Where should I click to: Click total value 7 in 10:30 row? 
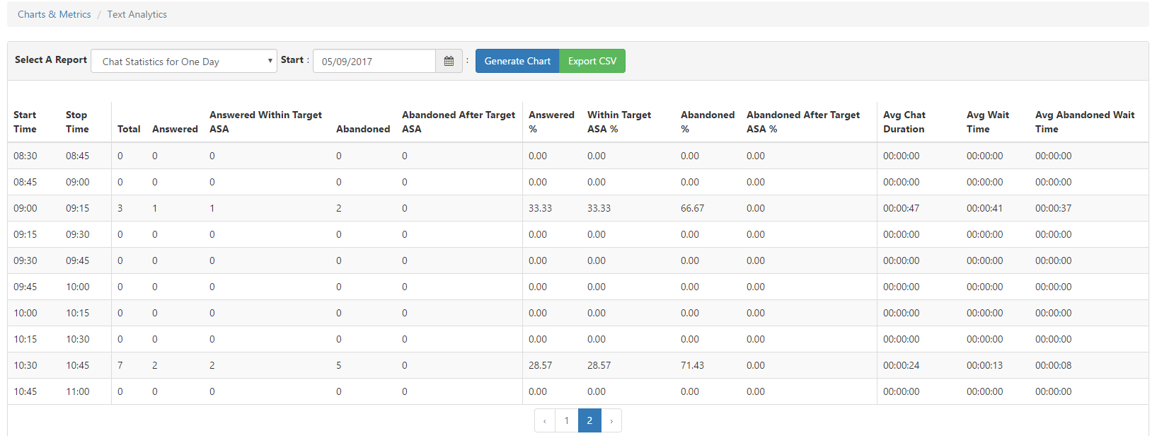(x=120, y=365)
